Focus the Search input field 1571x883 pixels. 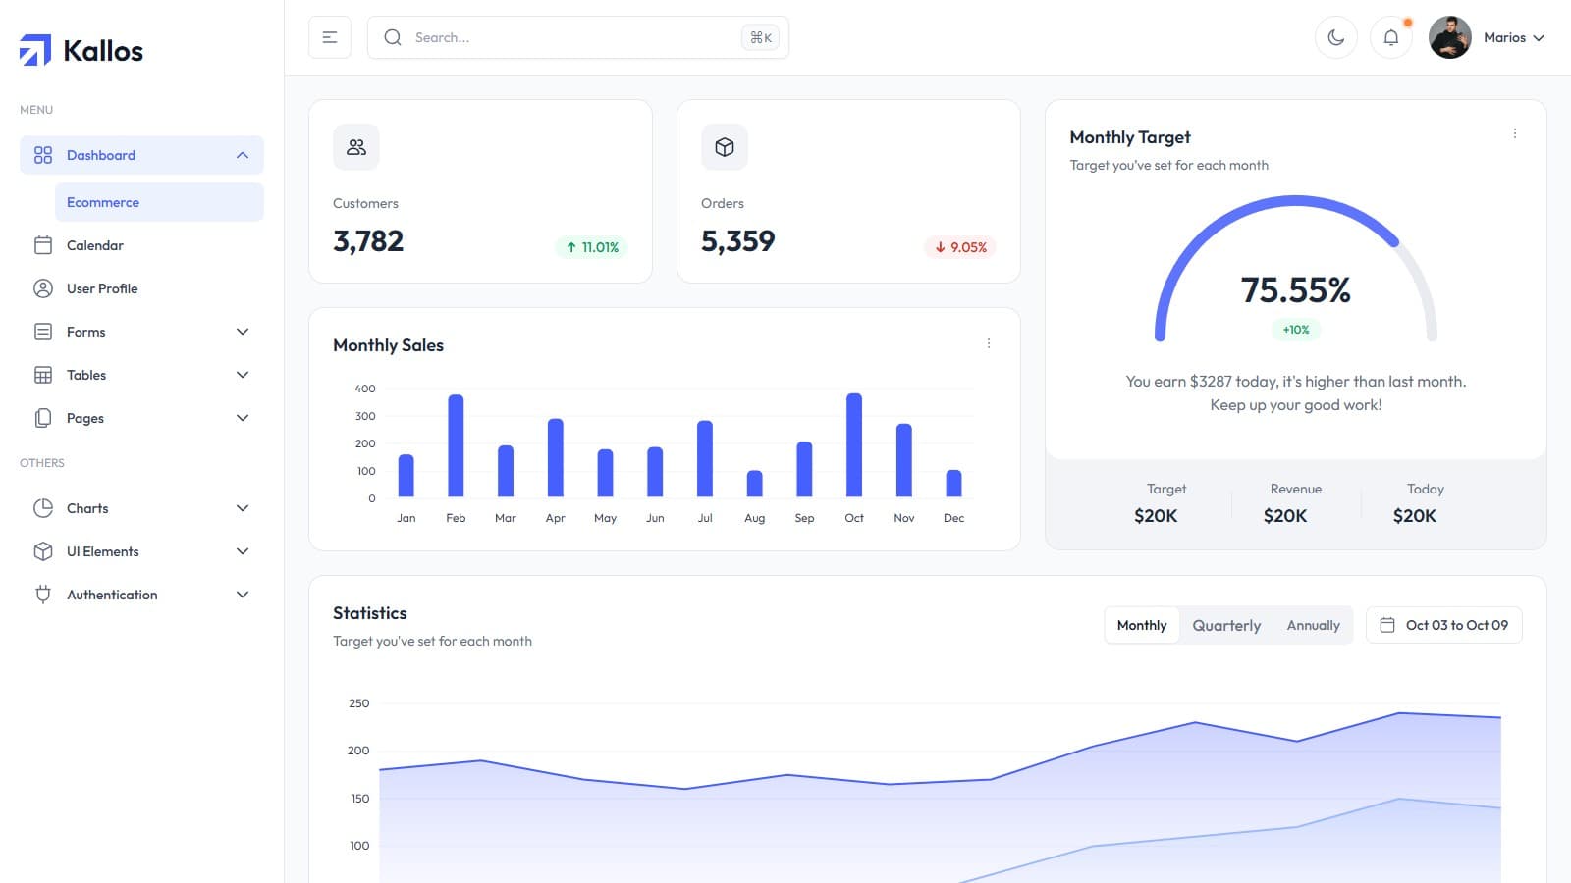(577, 37)
